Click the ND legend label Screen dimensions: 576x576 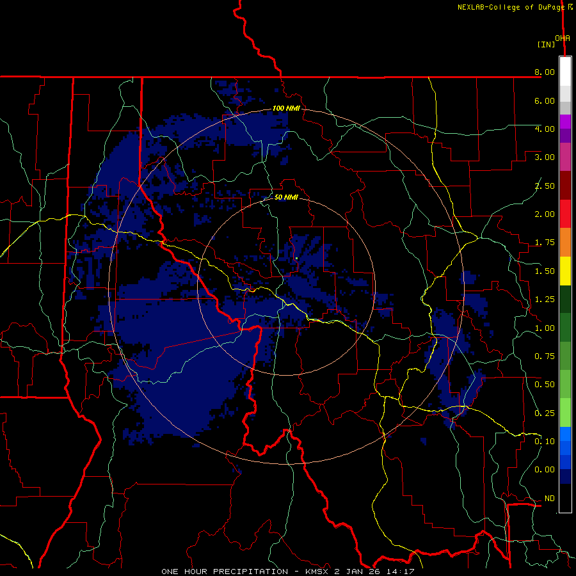pyautogui.click(x=550, y=499)
